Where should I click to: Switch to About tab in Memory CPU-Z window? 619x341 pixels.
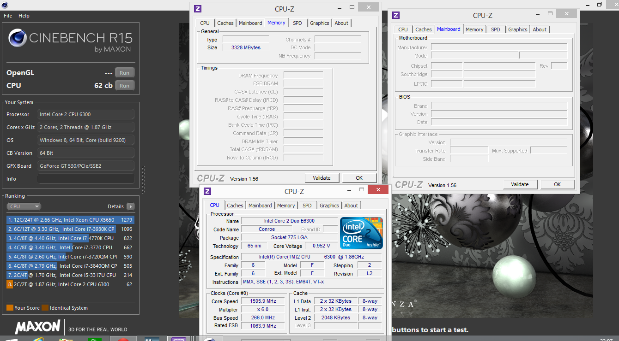pyautogui.click(x=342, y=23)
